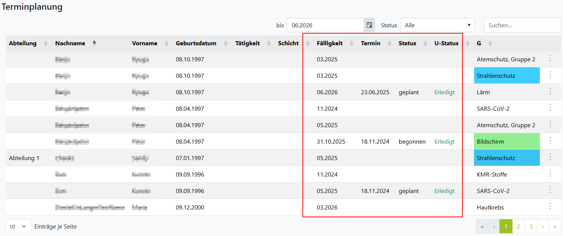Go to the first page with « button
The height and width of the screenshot is (236, 563).
482,226
